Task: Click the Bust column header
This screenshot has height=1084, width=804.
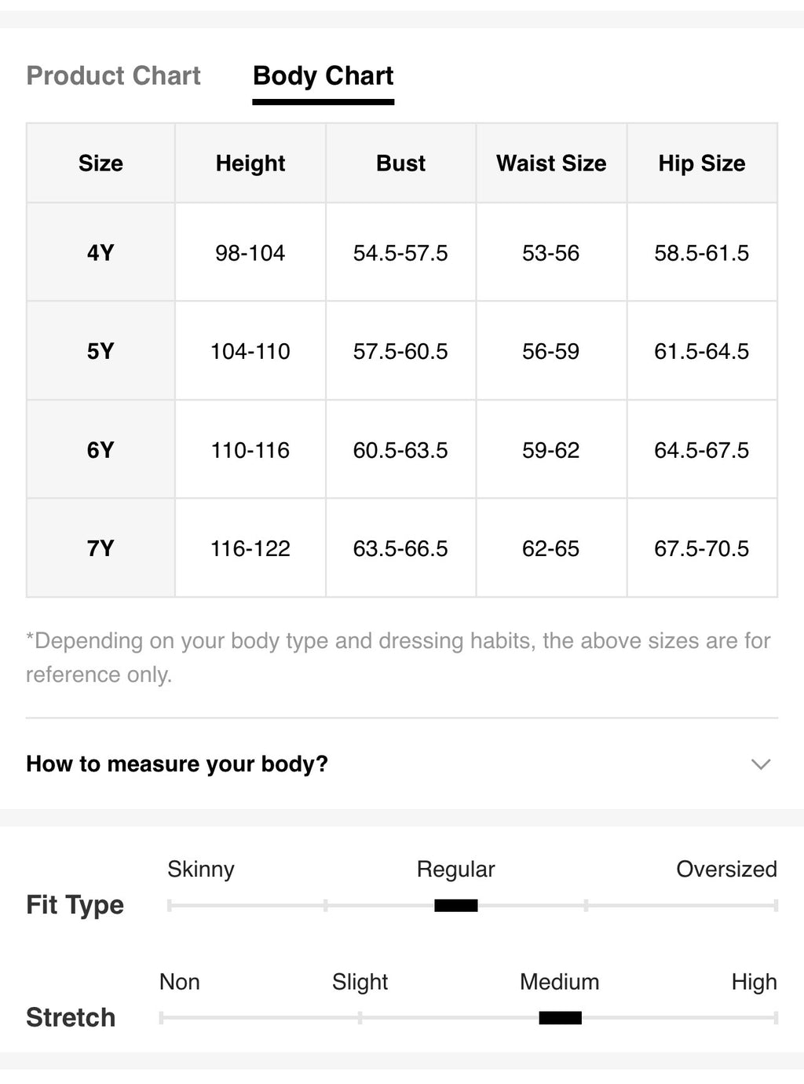Action: pyautogui.click(x=400, y=163)
